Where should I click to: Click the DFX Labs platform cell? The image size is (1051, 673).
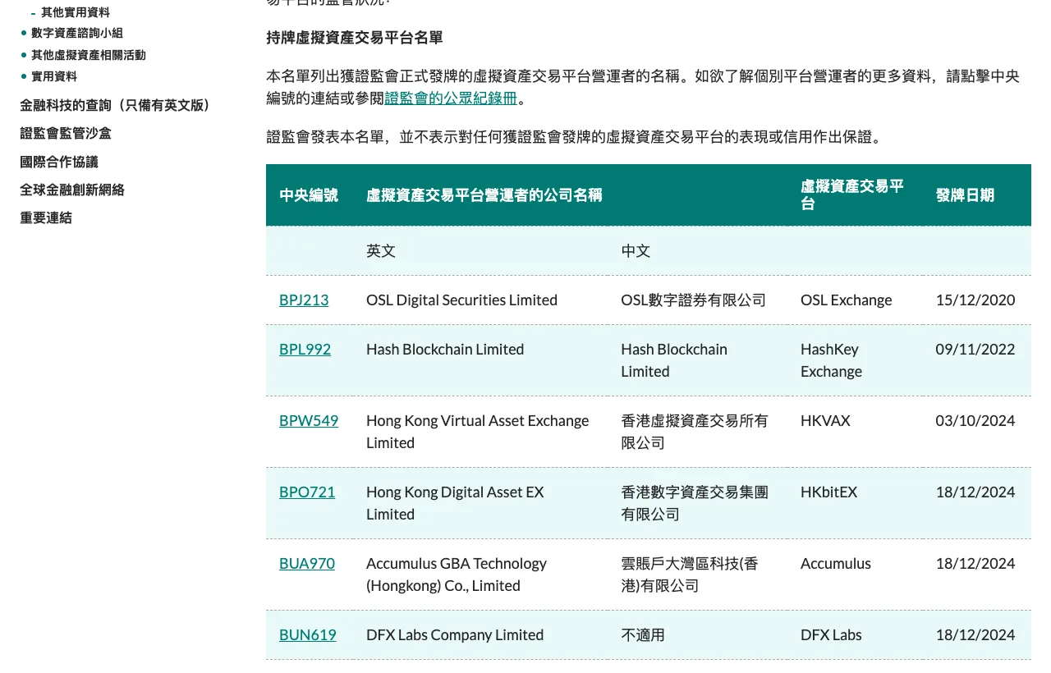[831, 634]
